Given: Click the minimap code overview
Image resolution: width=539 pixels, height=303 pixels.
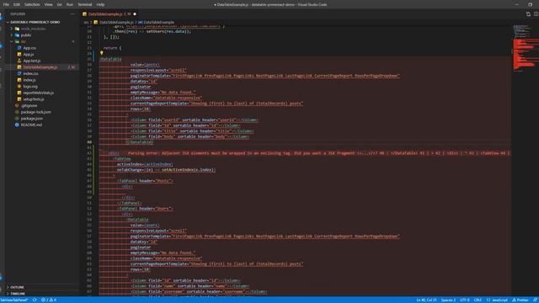Looking at the screenshot, I should coord(525,48).
